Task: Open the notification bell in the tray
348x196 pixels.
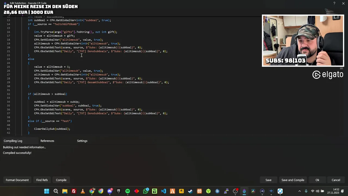Action: [343, 191]
